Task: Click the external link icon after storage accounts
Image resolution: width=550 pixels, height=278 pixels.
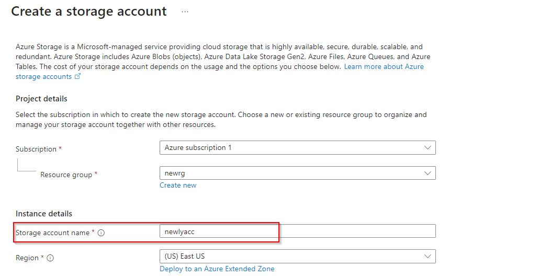Action: tap(78, 77)
